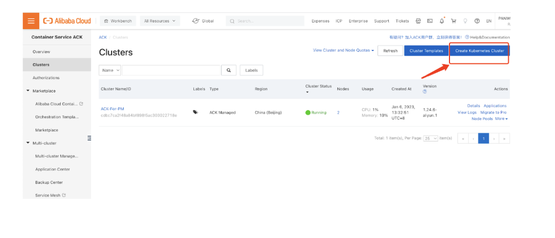Open the notifications bell icon
This screenshot has width=555, height=238.
pyautogui.click(x=441, y=21)
